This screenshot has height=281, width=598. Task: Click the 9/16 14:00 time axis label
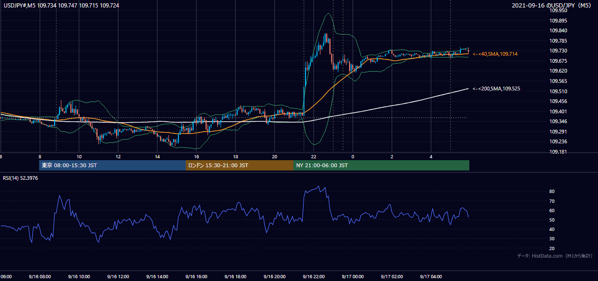tap(157, 276)
